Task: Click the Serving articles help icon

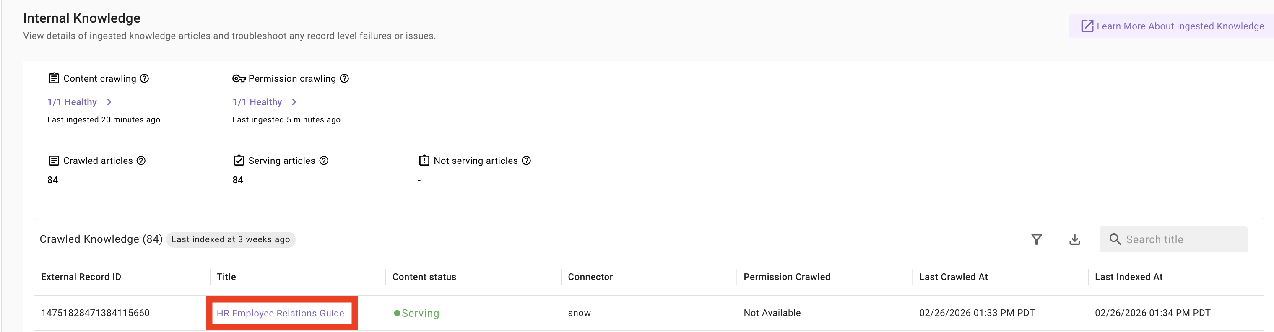Action: [324, 161]
